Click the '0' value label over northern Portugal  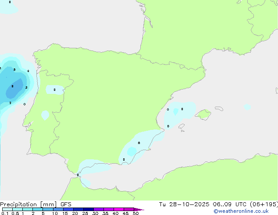(54, 90)
